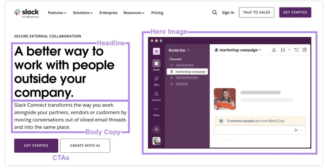
Task: Click the More ellipsis icon
Action: click(x=157, y=109)
